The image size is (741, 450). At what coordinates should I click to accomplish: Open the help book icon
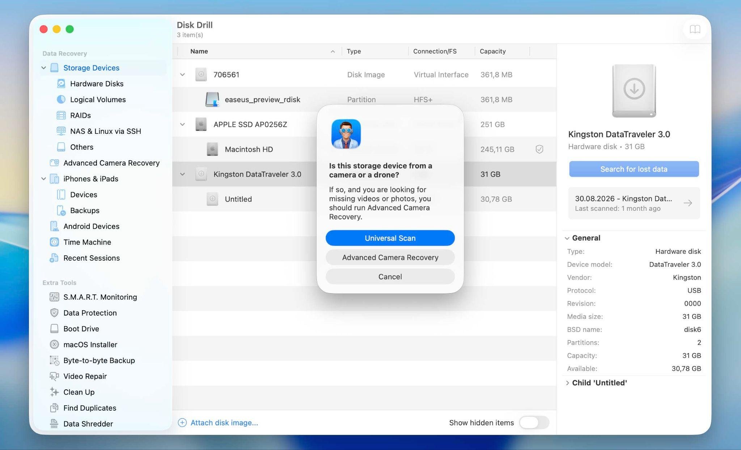695,29
